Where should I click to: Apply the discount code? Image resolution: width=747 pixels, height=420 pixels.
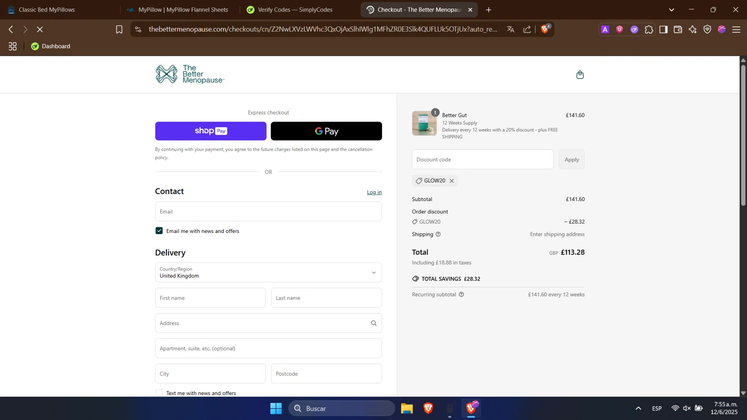pos(572,159)
